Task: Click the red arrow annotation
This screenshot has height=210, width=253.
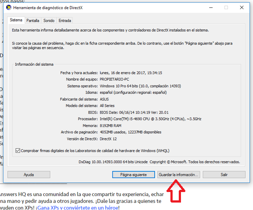Action: [176, 191]
